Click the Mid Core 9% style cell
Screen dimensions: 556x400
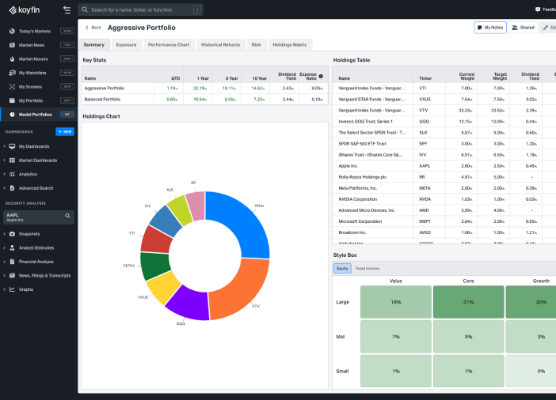[468, 337]
